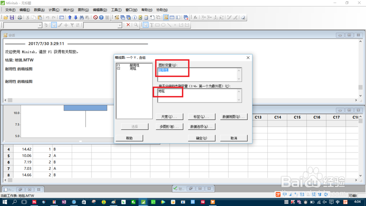Select the Text T graph-annotation tool
Image resolution: width=366 pixels, height=206 pixels.
152,25
